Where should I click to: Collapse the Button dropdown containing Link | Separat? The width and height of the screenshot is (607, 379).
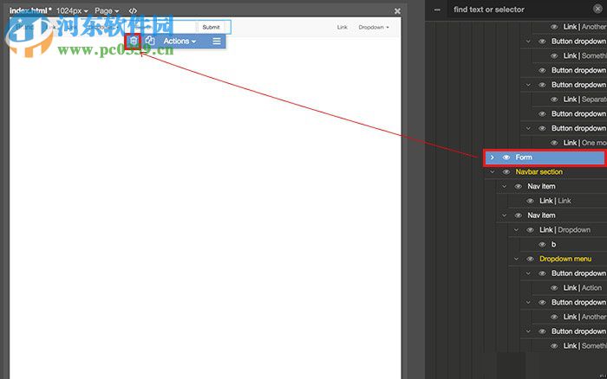point(528,85)
